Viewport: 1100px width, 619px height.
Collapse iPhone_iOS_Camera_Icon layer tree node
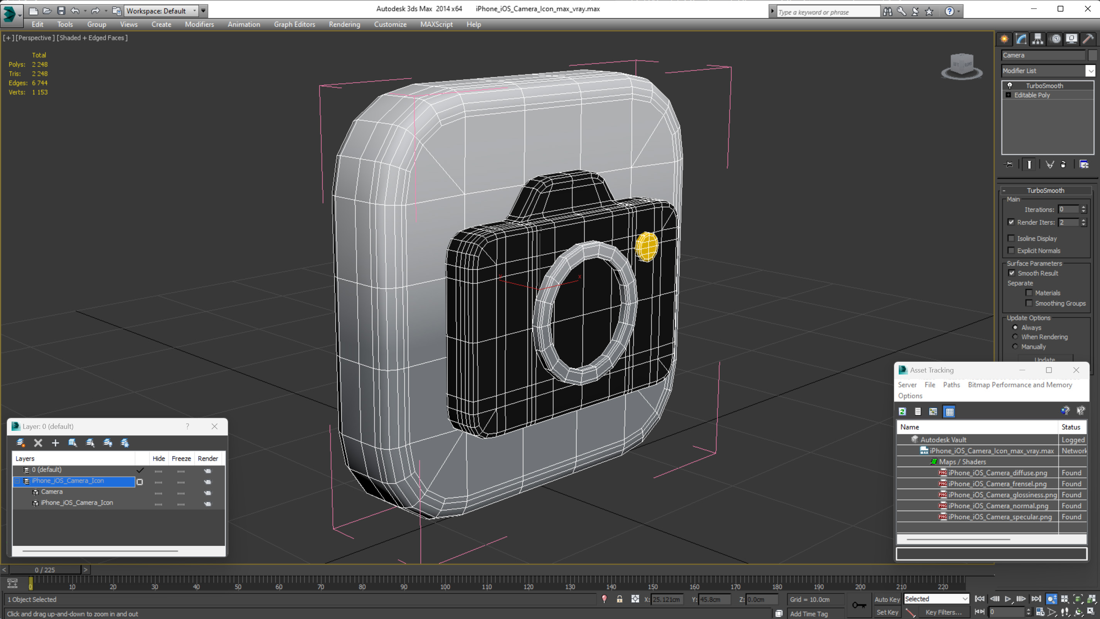17,481
